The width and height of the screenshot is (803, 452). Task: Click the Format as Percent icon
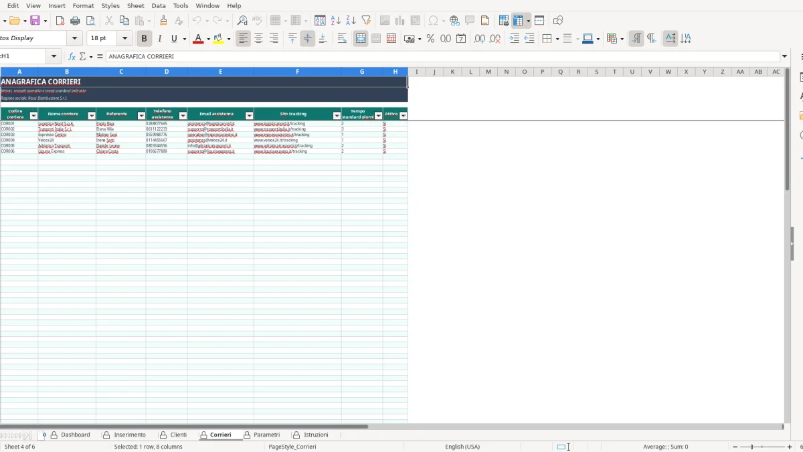point(430,39)
